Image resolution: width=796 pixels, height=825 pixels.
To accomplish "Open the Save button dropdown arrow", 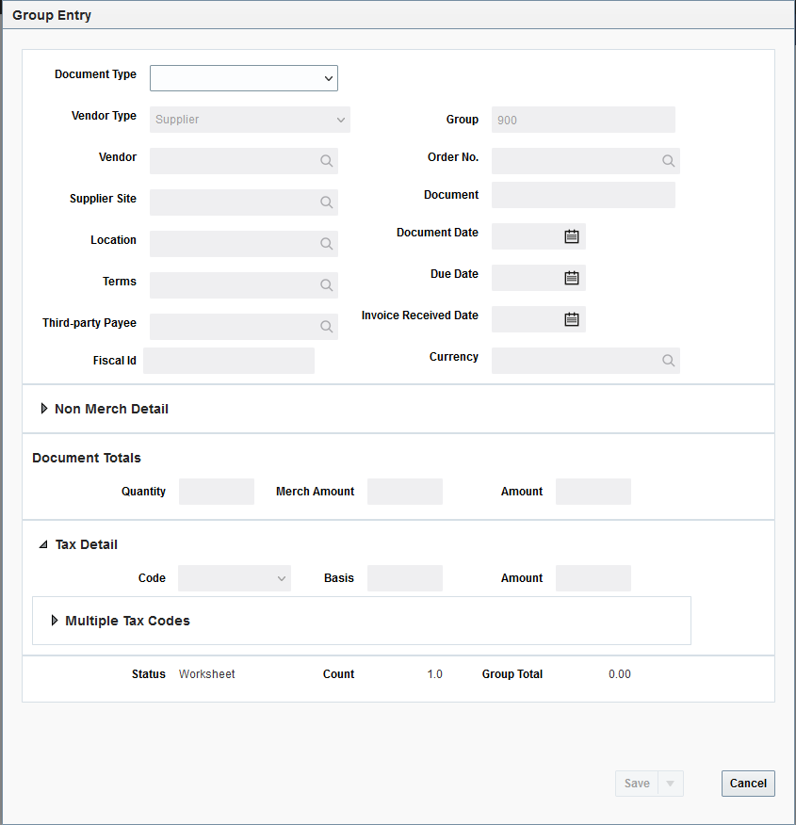I will click(x=671, y=784).
